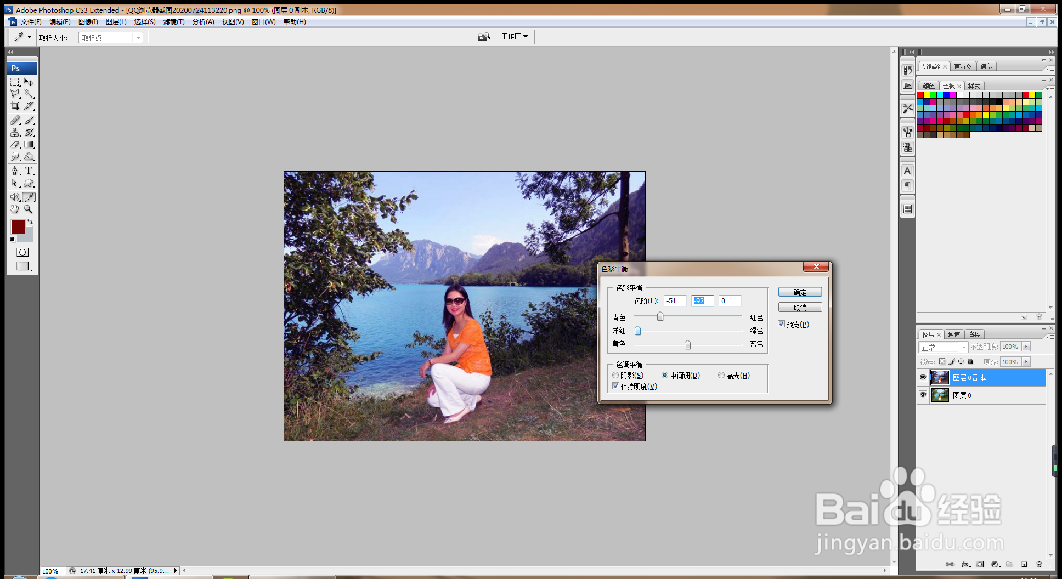
Task: Select the 高光(H) highlights radio button
Action: (721, 376)
